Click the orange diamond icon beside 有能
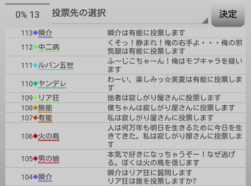The width and height of the screenshot is (251, 186). [x=35, y=118]
